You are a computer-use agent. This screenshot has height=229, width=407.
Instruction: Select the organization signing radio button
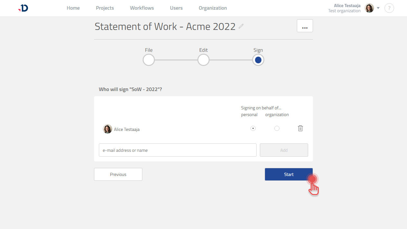click(x=277, y=128)
